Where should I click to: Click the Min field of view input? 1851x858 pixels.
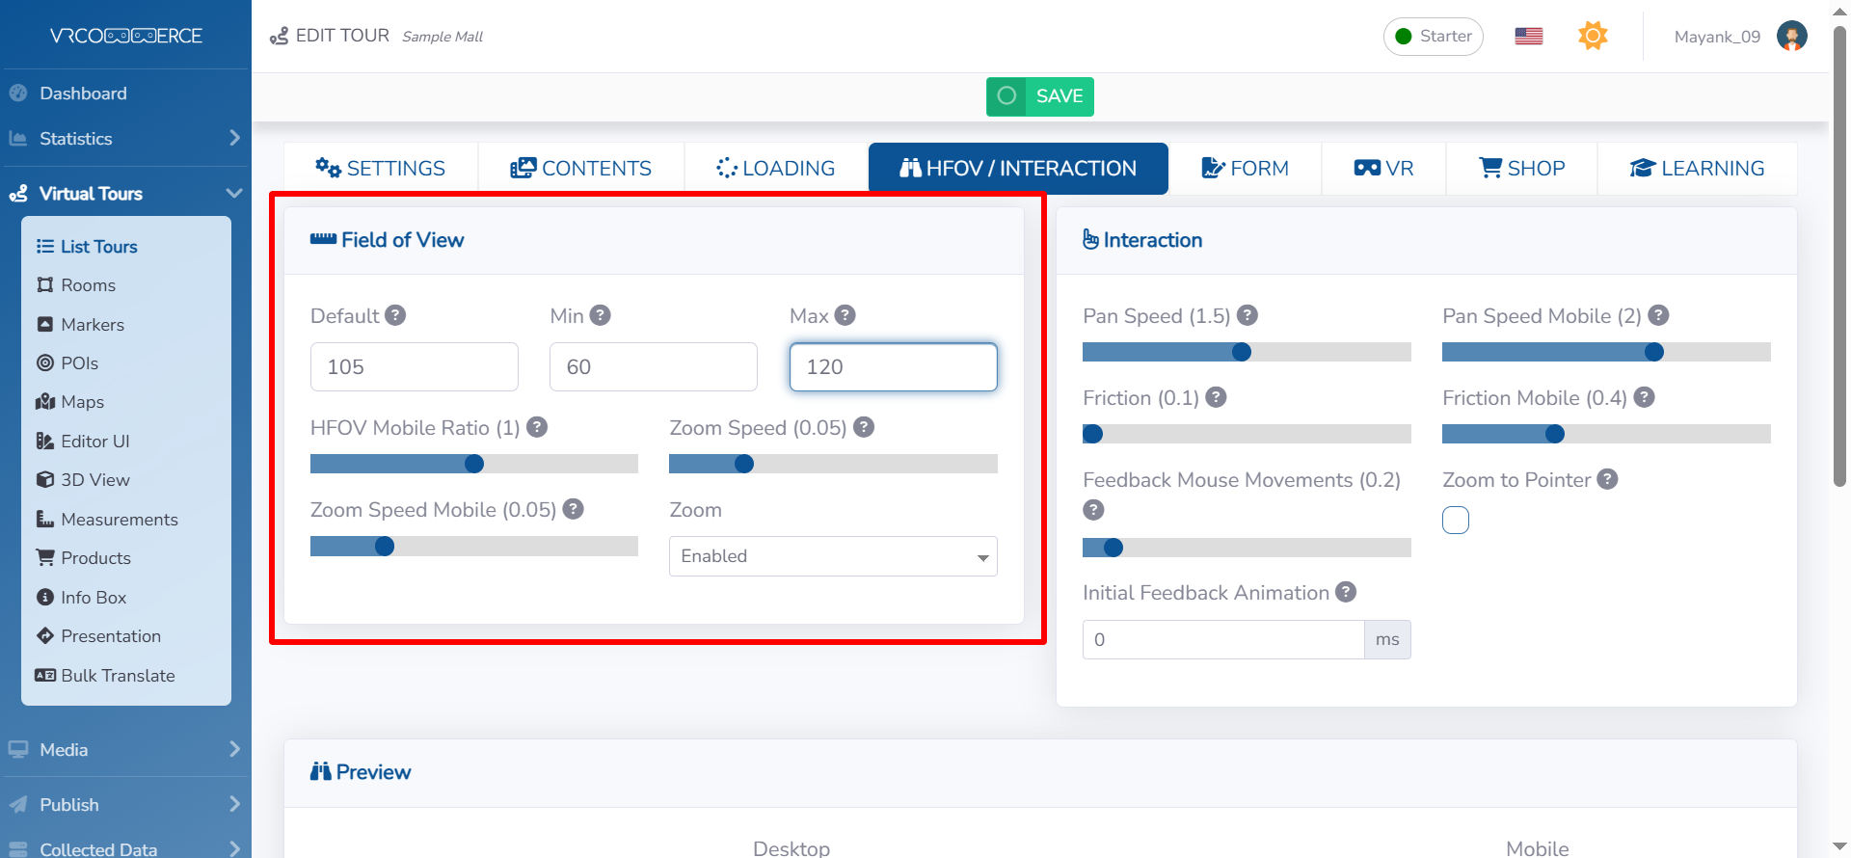tap(653, 367)
